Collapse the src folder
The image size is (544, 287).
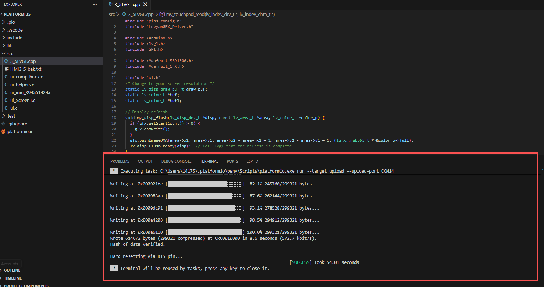tap(10, 53)
